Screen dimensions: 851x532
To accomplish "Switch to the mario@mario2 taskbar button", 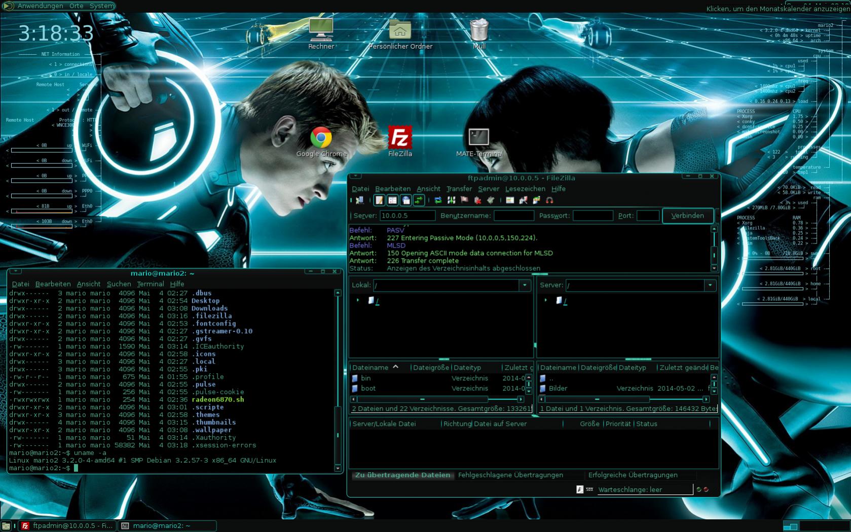I will click(167, 526).
